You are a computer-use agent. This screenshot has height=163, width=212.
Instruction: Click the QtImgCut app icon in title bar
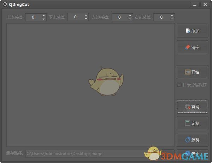(5, 5)
